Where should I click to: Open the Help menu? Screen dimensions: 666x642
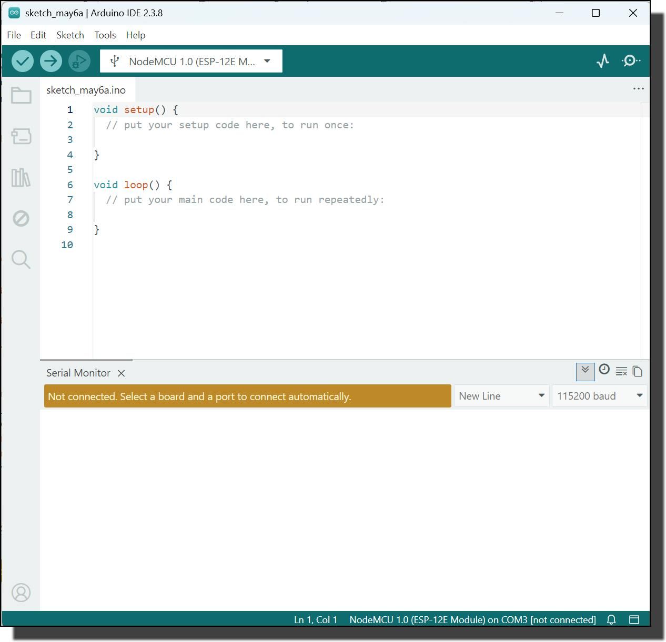click(136, 35)
